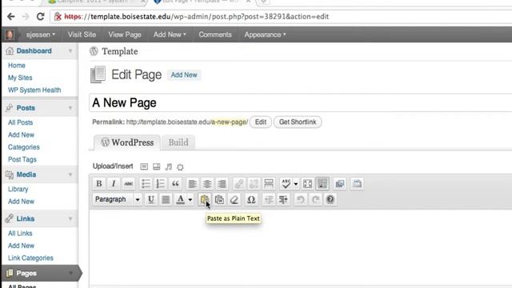The width and height of the screenshot is (512, 288).
Task: Collapse the Links sidebar section arrow
Action: (70, 218)
